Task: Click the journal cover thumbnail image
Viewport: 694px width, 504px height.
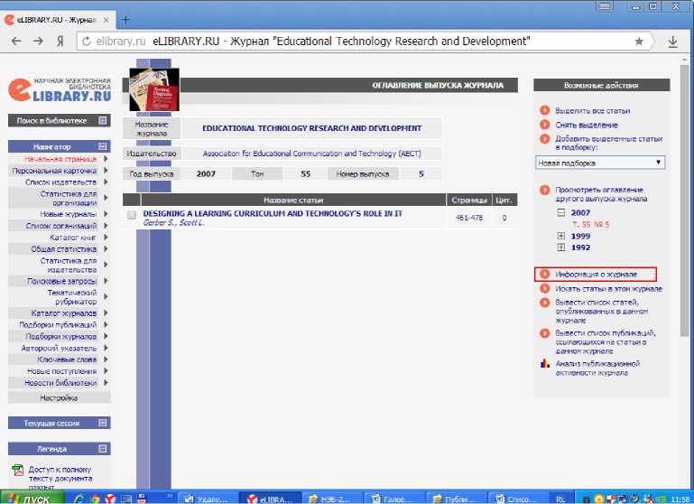Action: (154, 89)
